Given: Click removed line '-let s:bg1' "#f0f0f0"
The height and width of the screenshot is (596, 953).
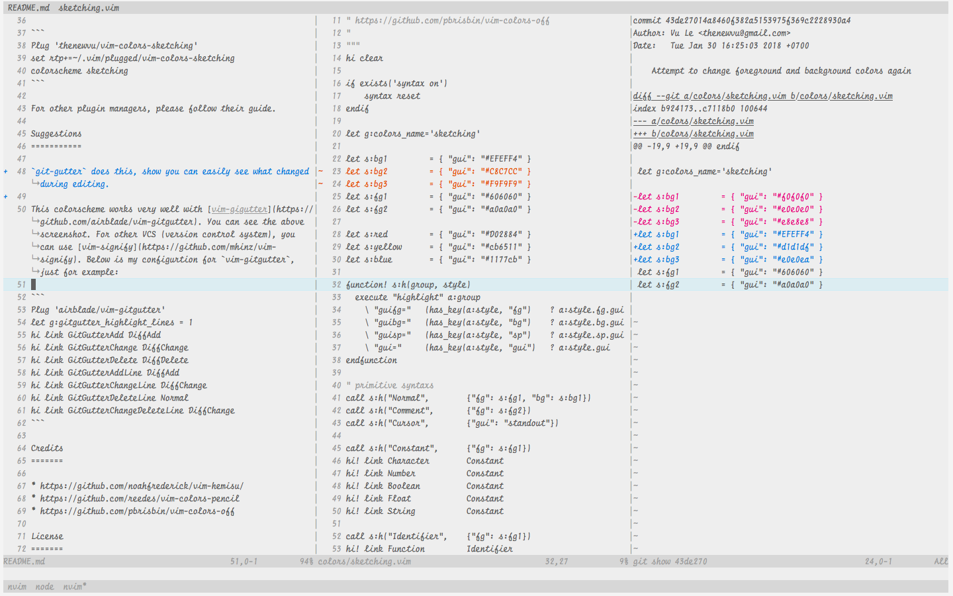Looking at the screenshot, I should coord(728,197).
